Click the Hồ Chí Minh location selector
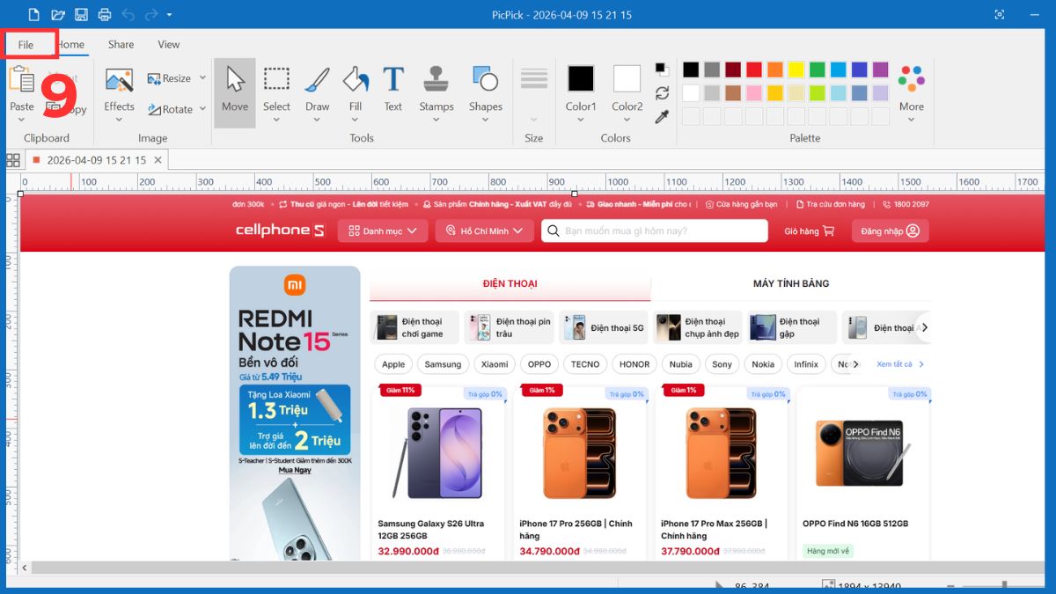Screen dimensions: 1056x594 click(484, 231)
